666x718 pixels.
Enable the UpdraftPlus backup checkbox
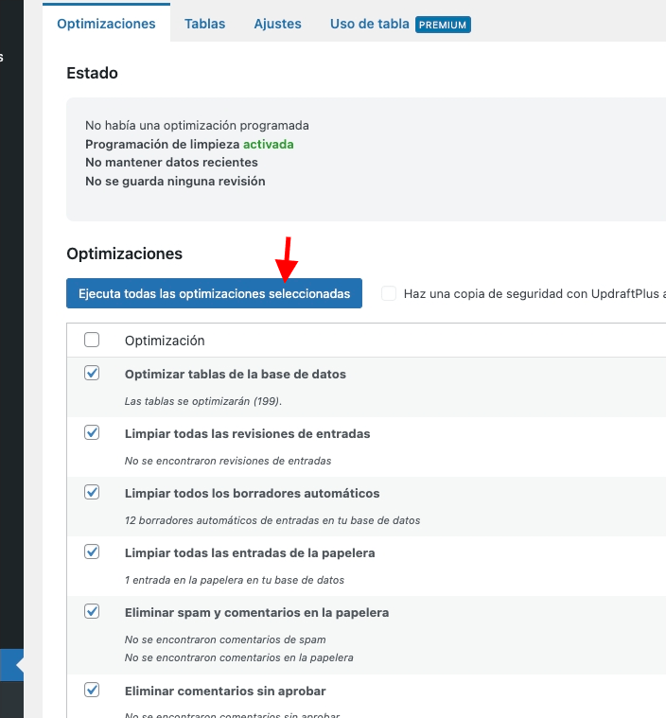click(x=389, y=294)
